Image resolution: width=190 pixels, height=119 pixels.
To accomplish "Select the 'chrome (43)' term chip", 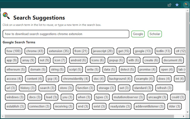I will click(35, 51).
